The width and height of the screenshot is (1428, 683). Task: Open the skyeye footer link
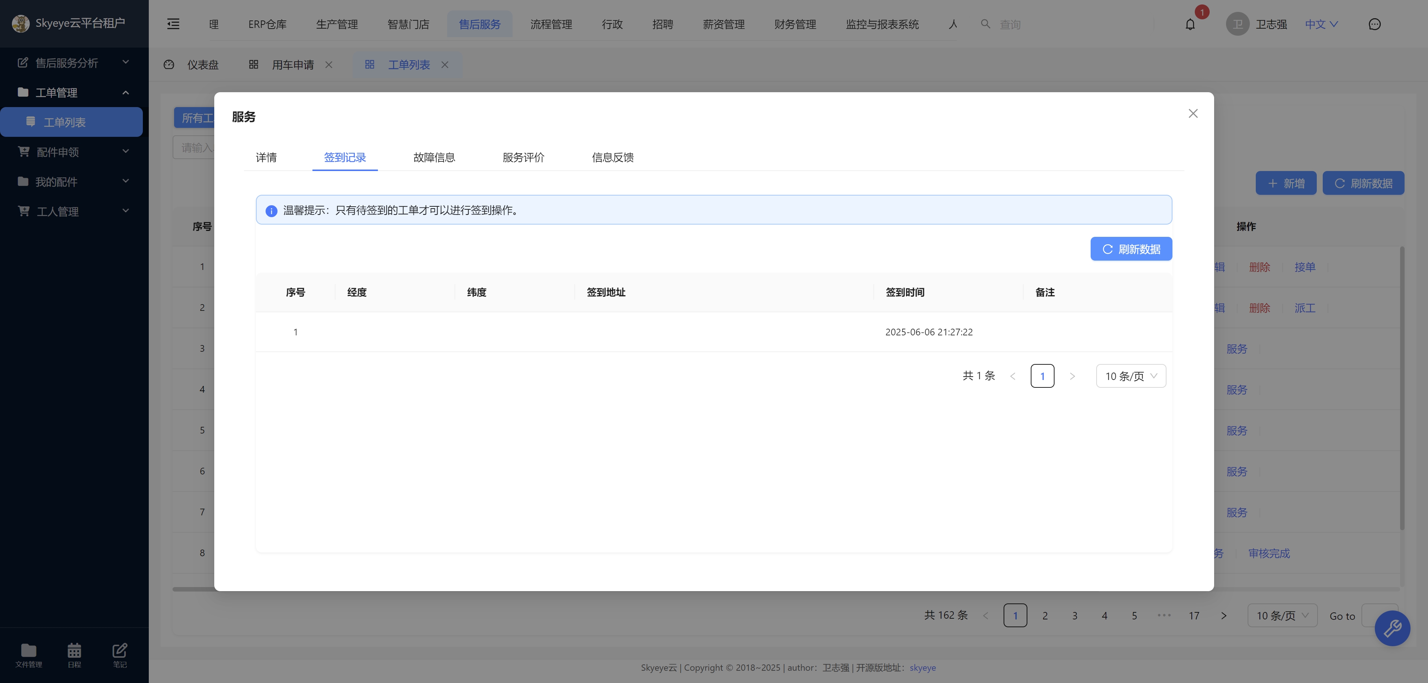(x=922, y=667)
